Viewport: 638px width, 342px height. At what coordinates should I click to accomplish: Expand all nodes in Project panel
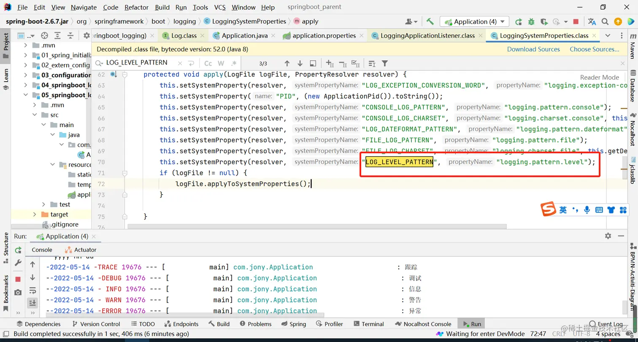[x=58, y=36]
